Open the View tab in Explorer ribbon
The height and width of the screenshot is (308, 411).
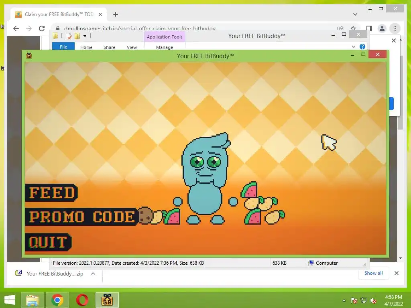click(x=132, y=47)
